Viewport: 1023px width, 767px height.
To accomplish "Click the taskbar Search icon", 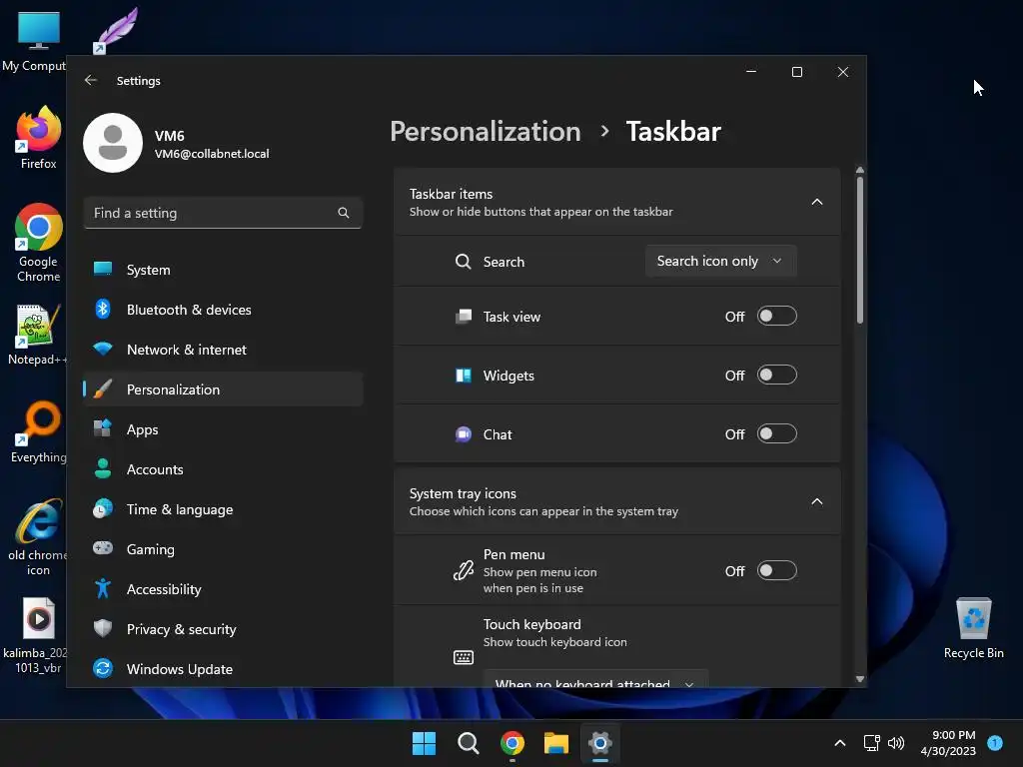I will point(468,743).
